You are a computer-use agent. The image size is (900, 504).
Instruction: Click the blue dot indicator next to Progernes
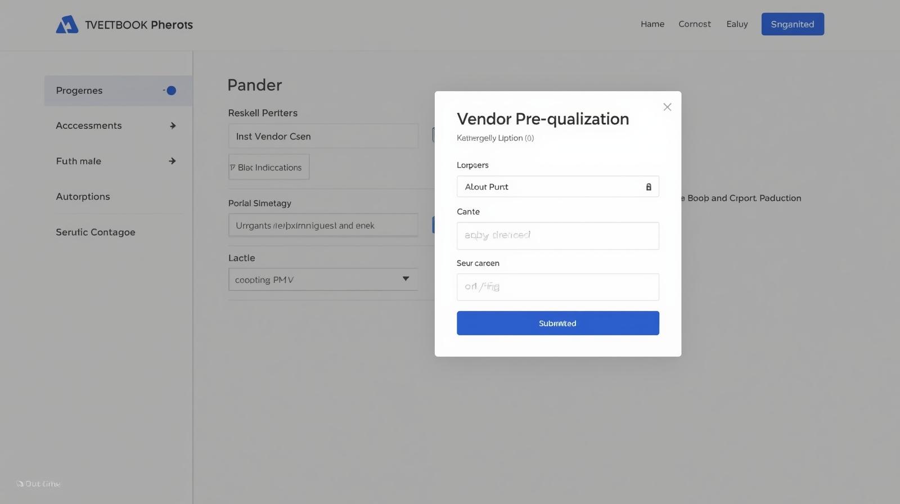coord(171,91)
